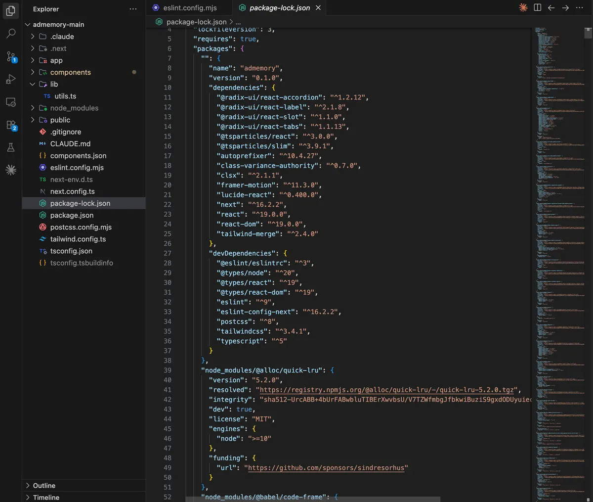Click the "framer-motion" dependency line
This screenshot has height=502, width=593.
click(269, 185)
